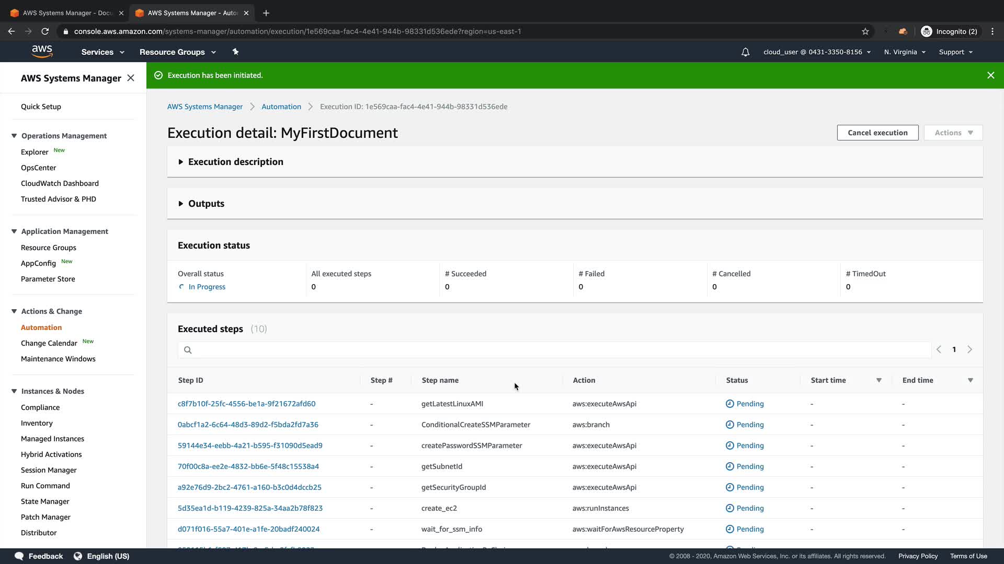Close the AWS Systems Manager sidebar
1004x564 pixels.
[131, 78]
